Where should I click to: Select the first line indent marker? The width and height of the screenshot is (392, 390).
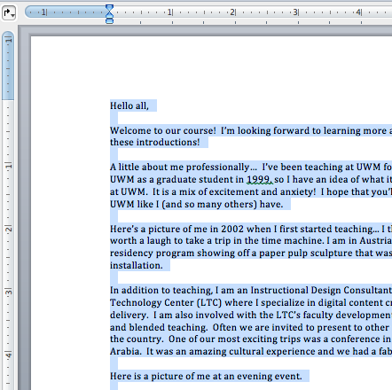click(x=109, y=8)
